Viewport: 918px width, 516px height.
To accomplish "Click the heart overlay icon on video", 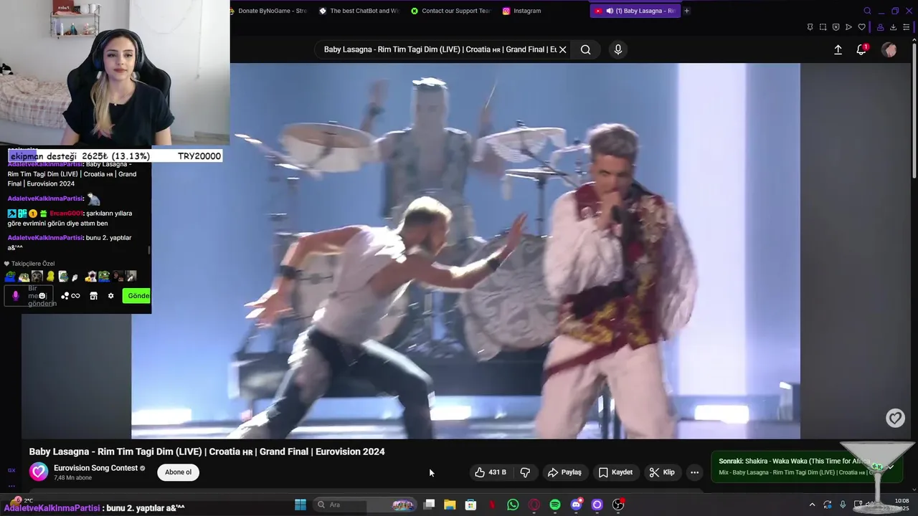I will click(x=895, y=419).
